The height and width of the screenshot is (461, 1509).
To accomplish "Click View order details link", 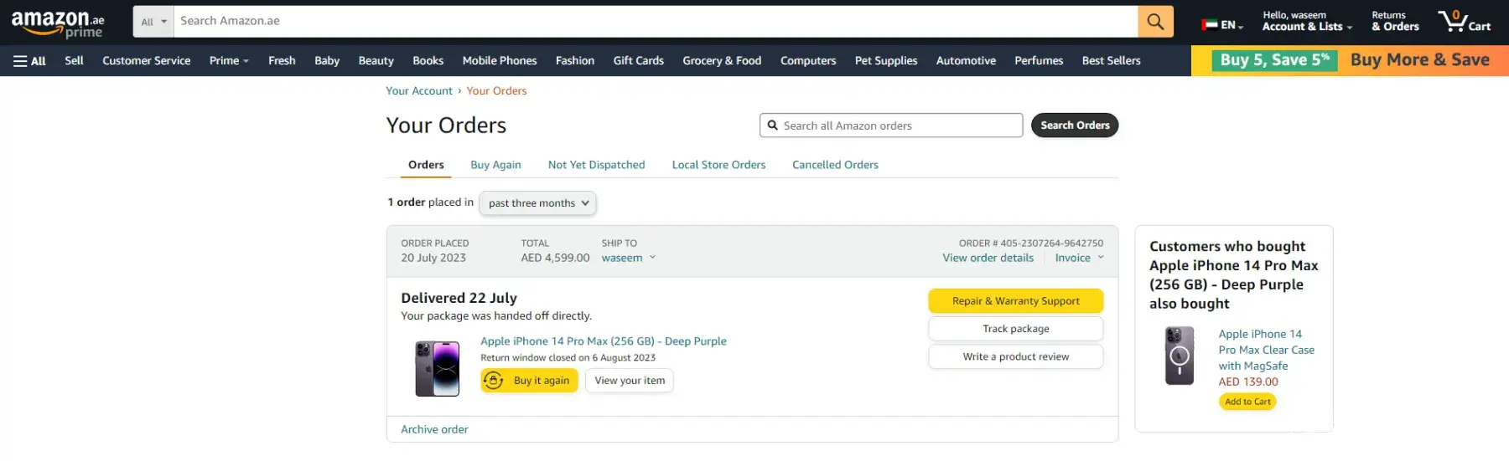I will [x=988, y=259].
